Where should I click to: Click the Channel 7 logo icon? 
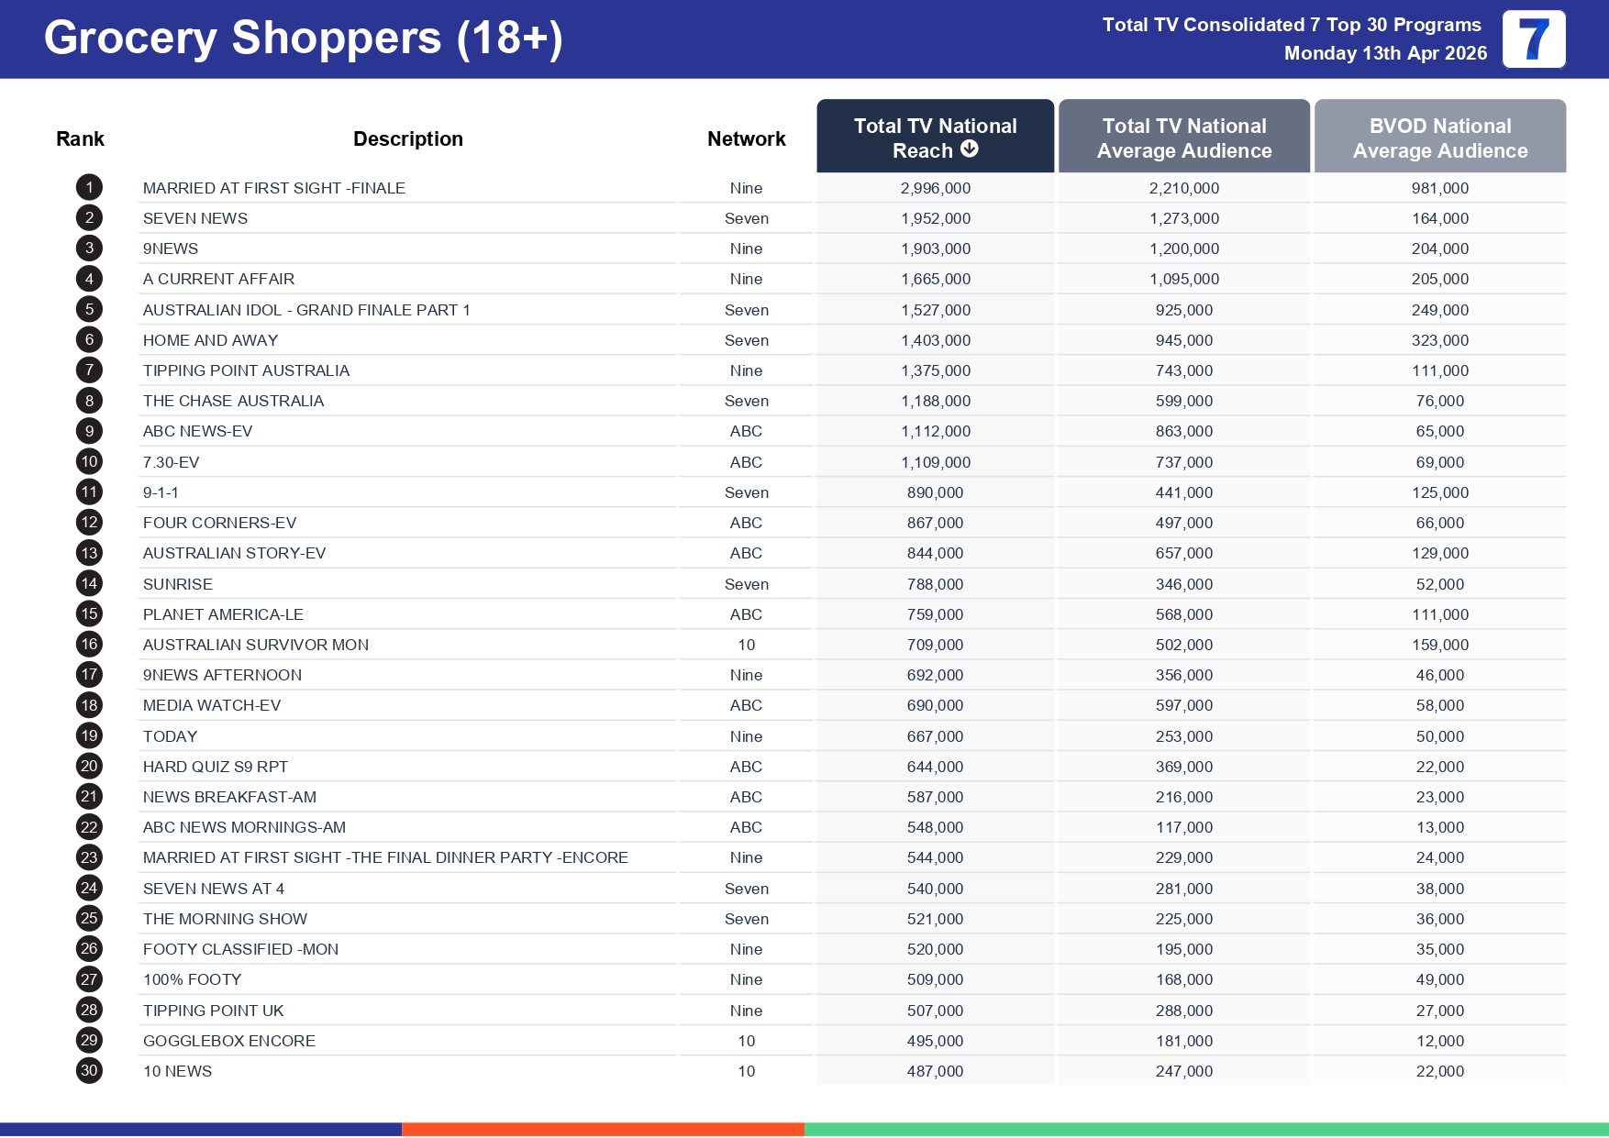pos(1533,39)
